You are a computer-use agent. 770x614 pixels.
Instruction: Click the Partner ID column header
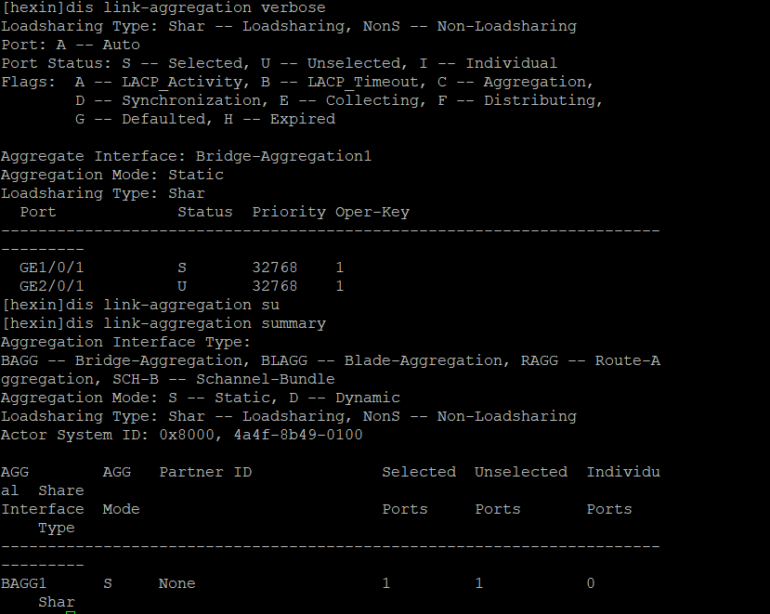point(205,472)
